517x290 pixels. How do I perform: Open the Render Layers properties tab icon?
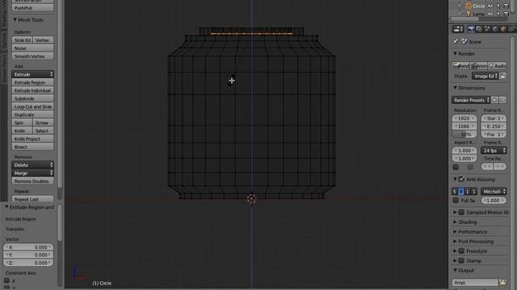(479, 29)
